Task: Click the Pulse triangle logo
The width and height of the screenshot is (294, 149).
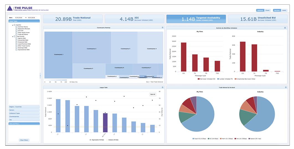Action: [10, 8]
